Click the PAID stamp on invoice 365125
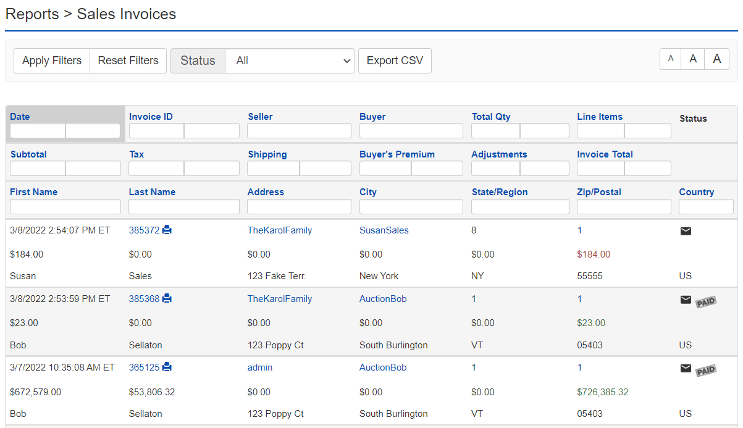This screenshot has height=428, width=743. [706, 370]
